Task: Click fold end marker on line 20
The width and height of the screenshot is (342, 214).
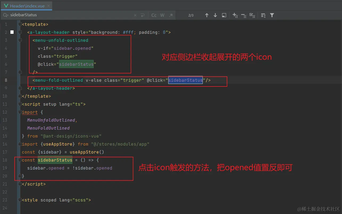Action: coord(20,176)
